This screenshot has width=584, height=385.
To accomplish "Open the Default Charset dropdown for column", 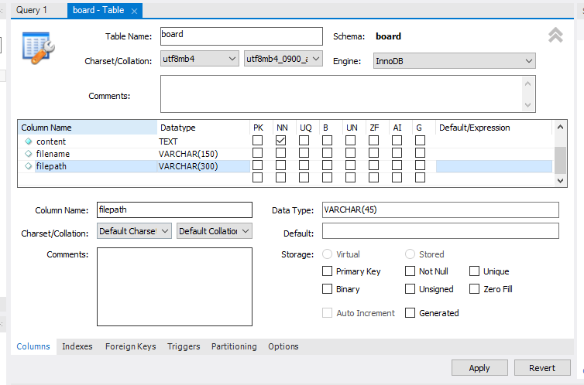I will coord(134,231).
